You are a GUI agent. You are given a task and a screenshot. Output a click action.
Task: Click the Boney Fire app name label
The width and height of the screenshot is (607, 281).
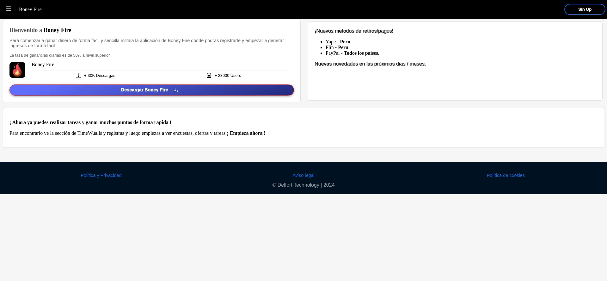[x=43, y=65]
